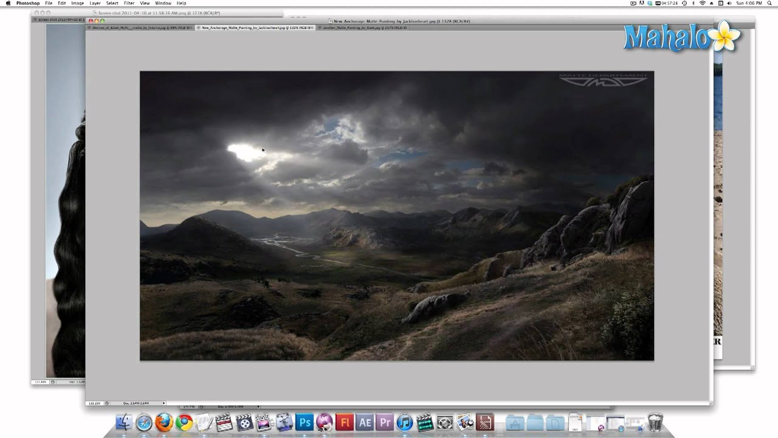Switch to the Devices_of_Babel_Myth document tab

pyautogui.click(x=141, y=28)
